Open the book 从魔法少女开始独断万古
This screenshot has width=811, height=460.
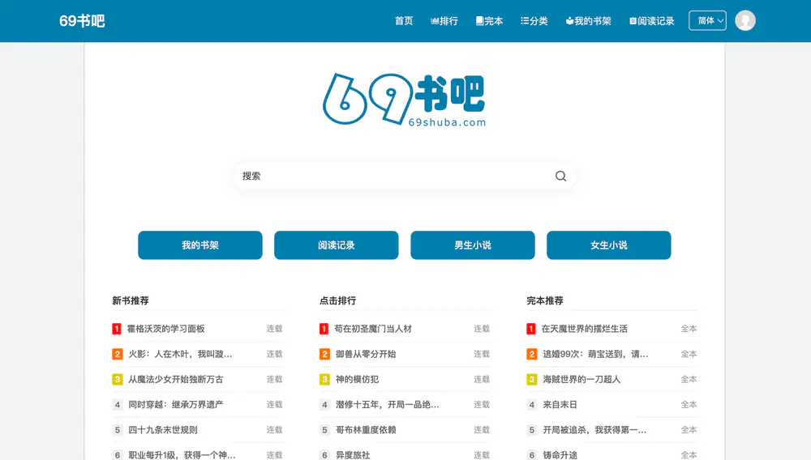click(176, 380)
